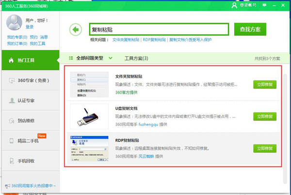The width and height of the screenshot is (291, 195).
Task: Click related question 复制文档介质受写入保护 link
Action: (x=190, y=40)
